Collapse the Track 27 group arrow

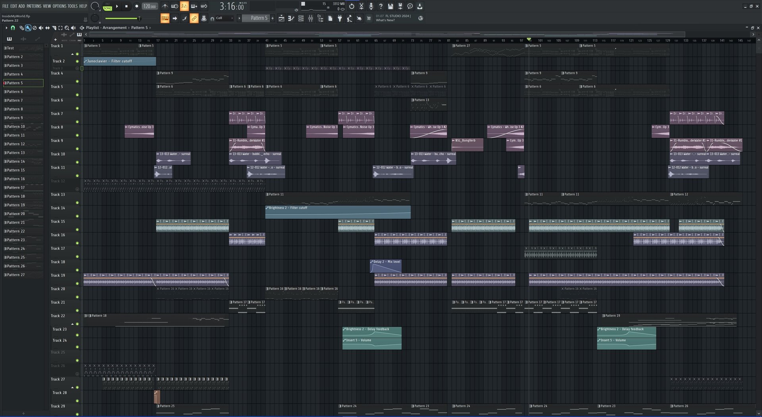(x=72, y=388)
